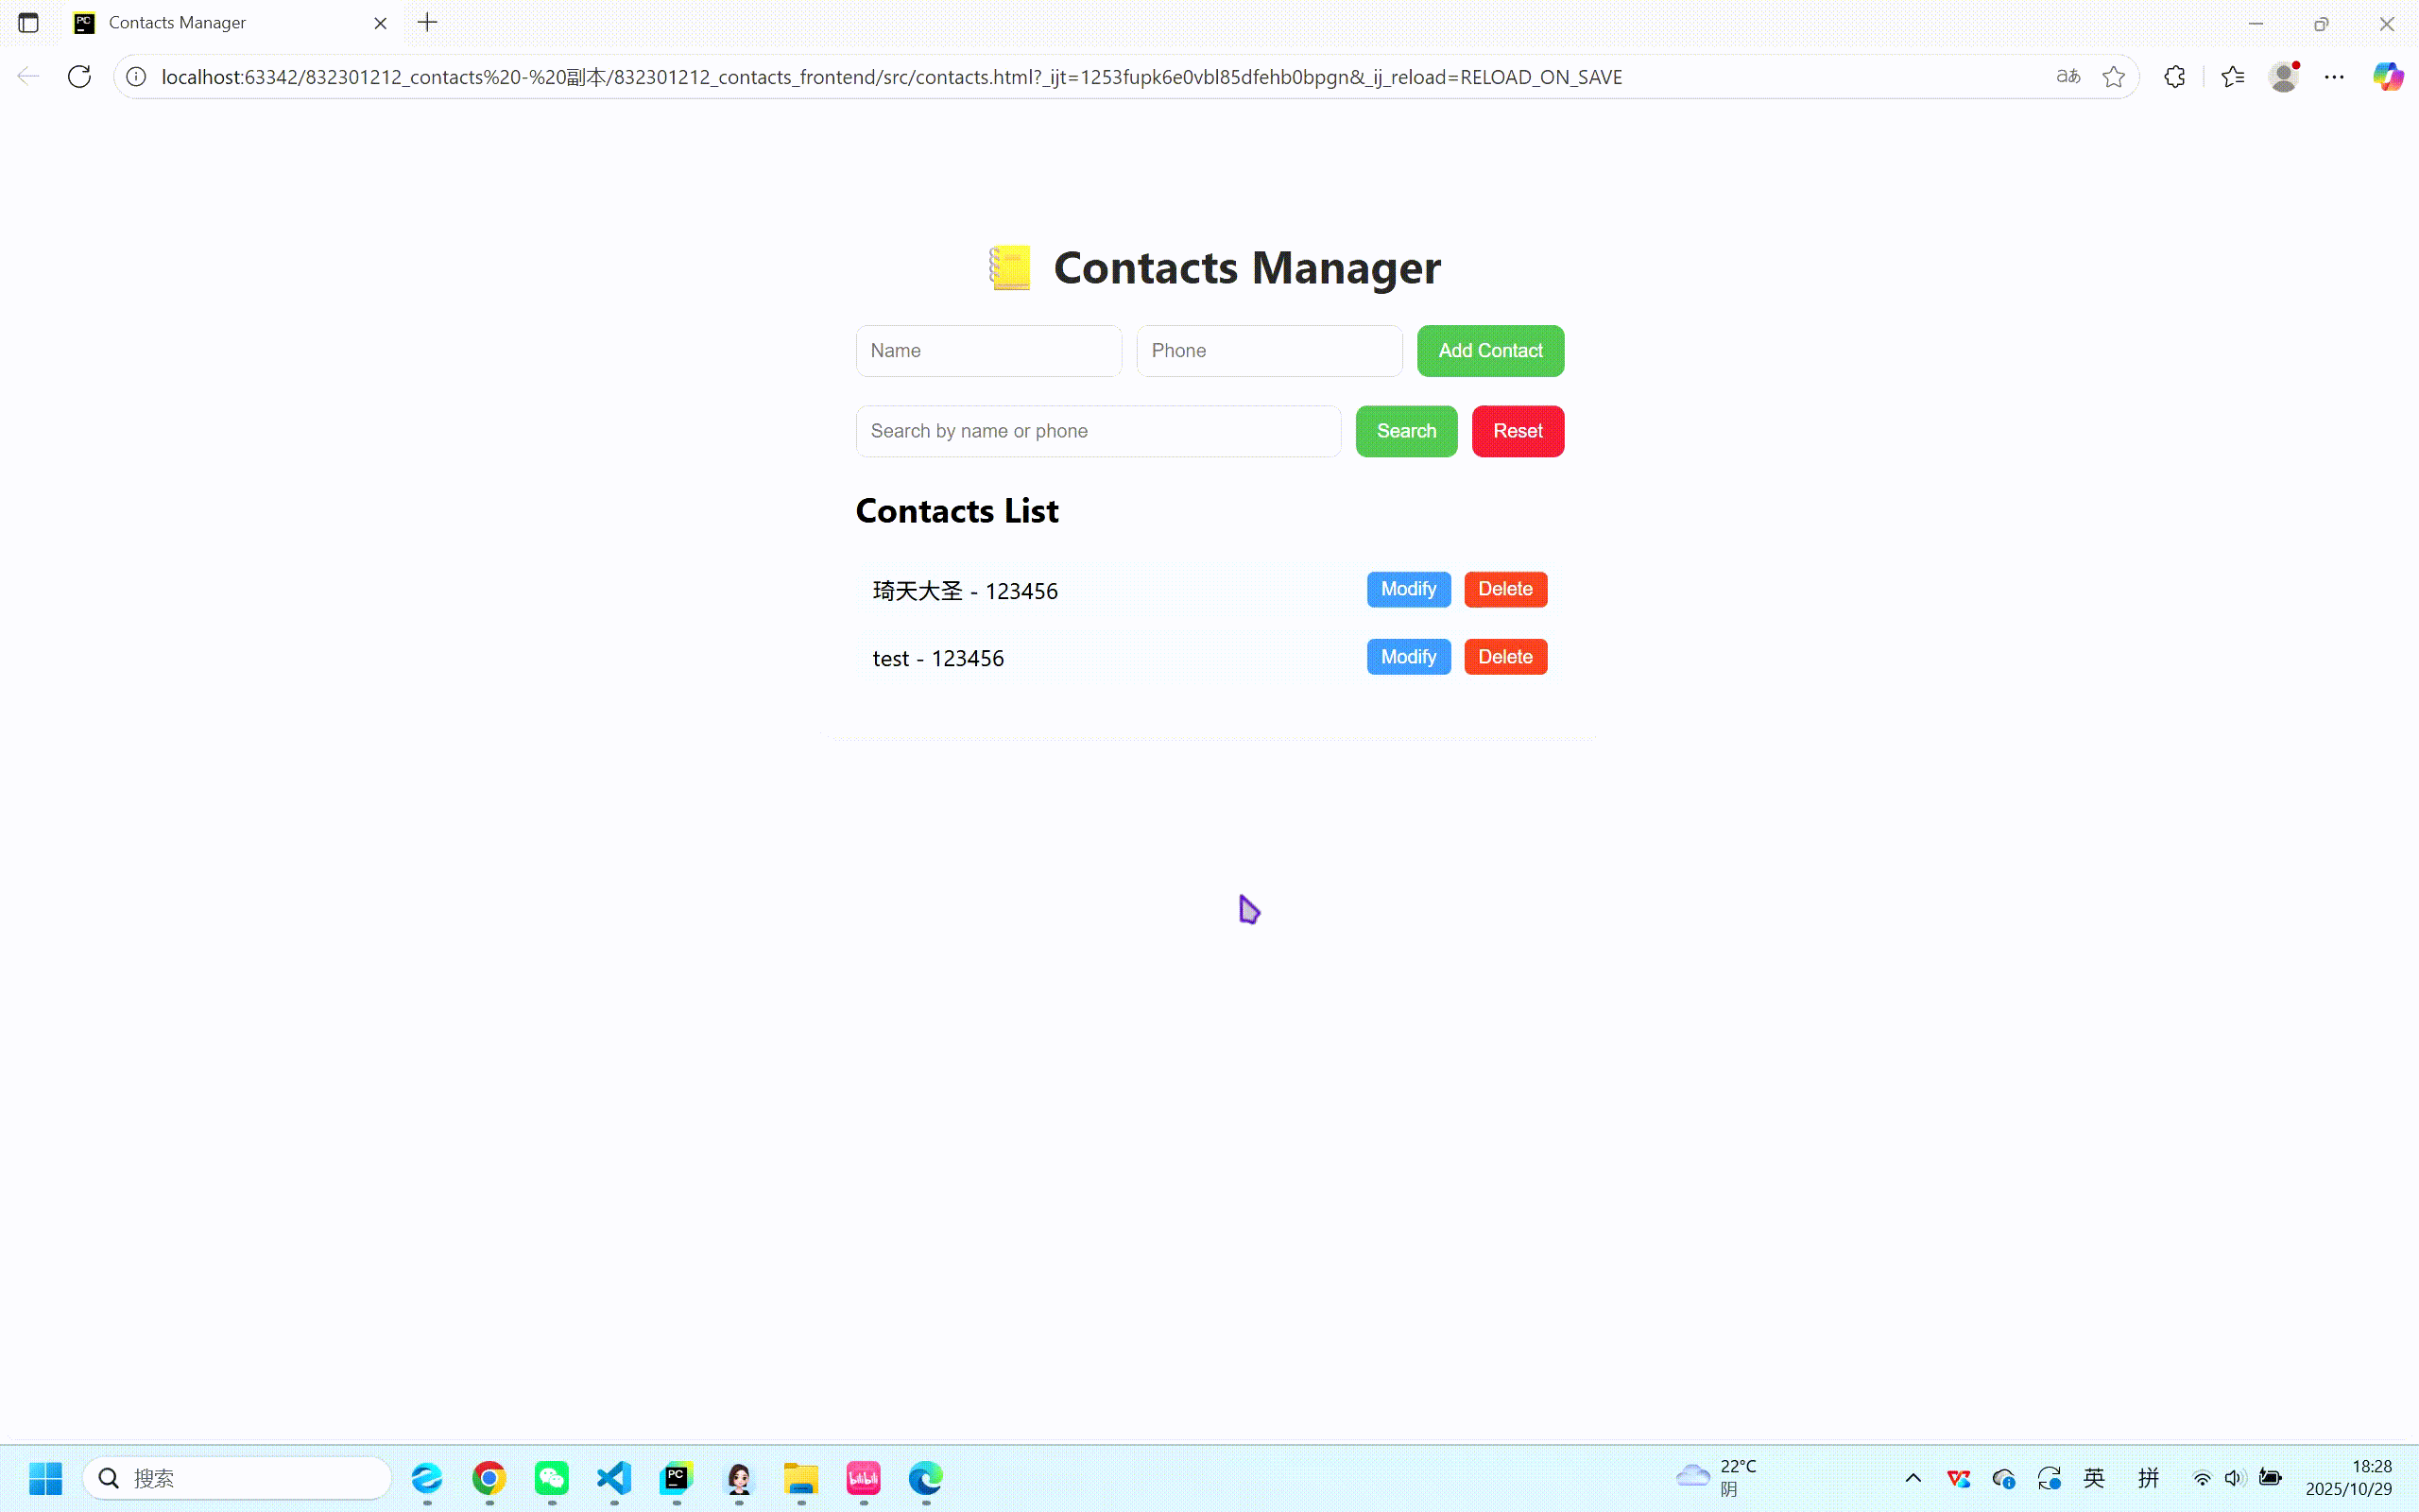Screen dimensions: 2419x1512
Task: Open the Favorites list icon
Action: pos(2232,77)
